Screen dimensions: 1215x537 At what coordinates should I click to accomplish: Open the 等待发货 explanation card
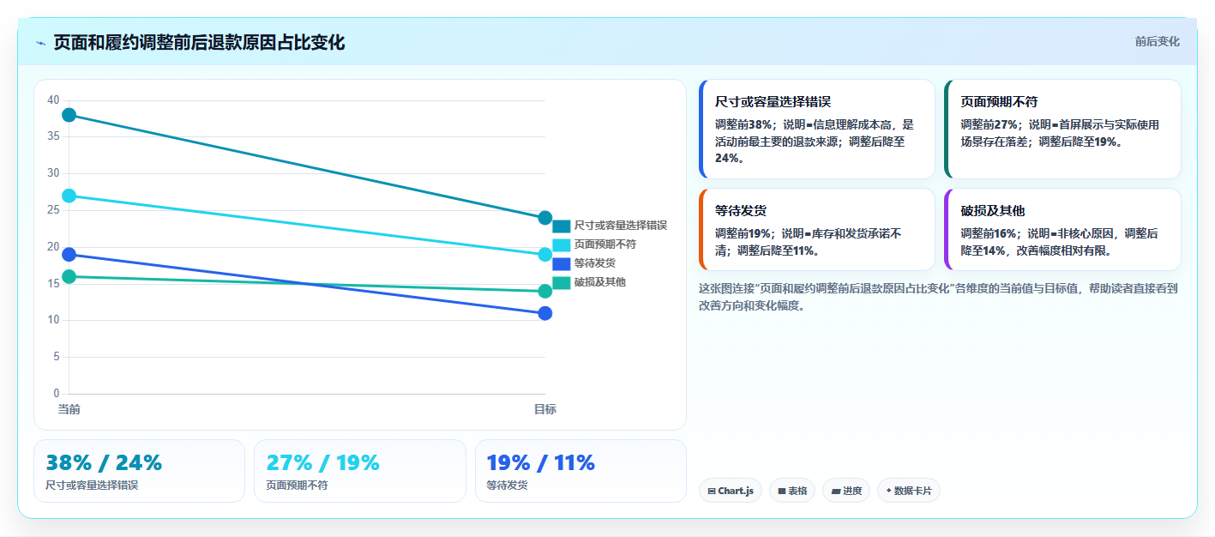[817, 229]
